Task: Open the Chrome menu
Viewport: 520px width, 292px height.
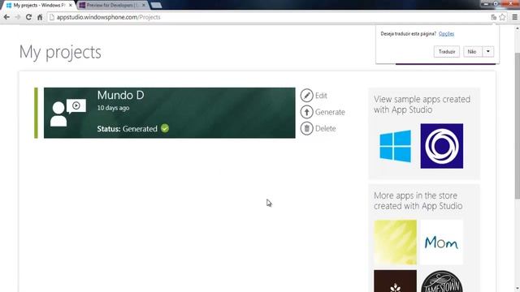Action: click(x=514, y=17)
